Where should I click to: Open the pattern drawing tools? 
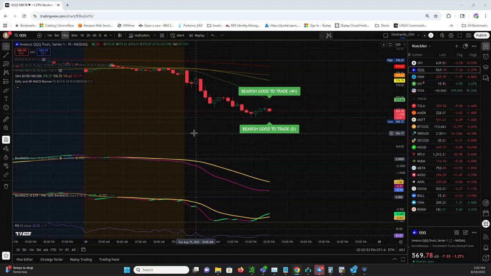6,72
